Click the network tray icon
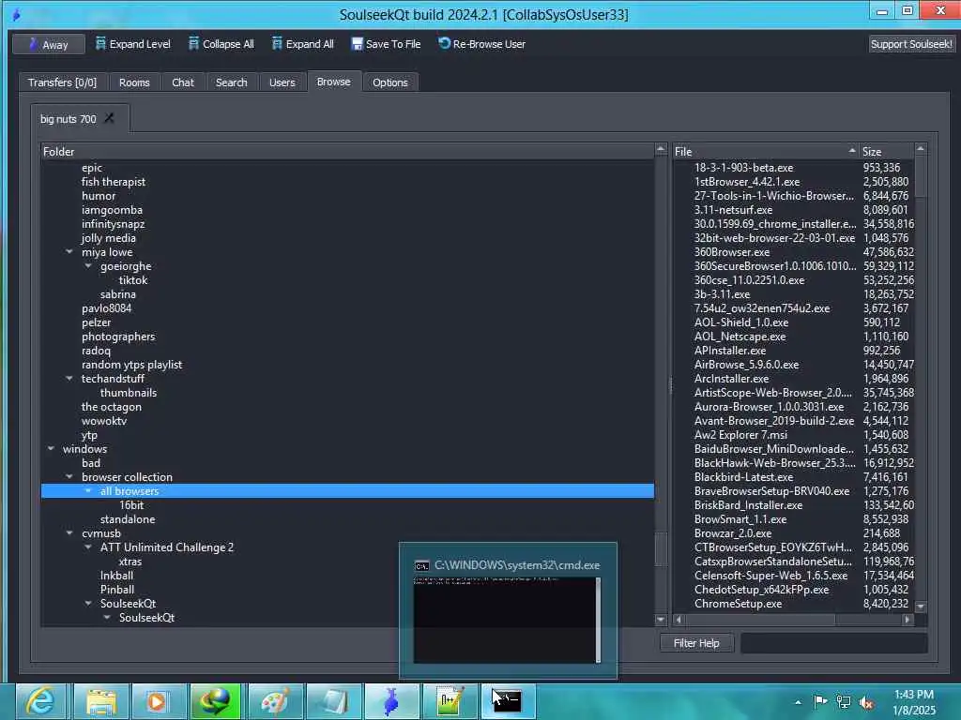961x720 pixels. click(x=844, y=702)
